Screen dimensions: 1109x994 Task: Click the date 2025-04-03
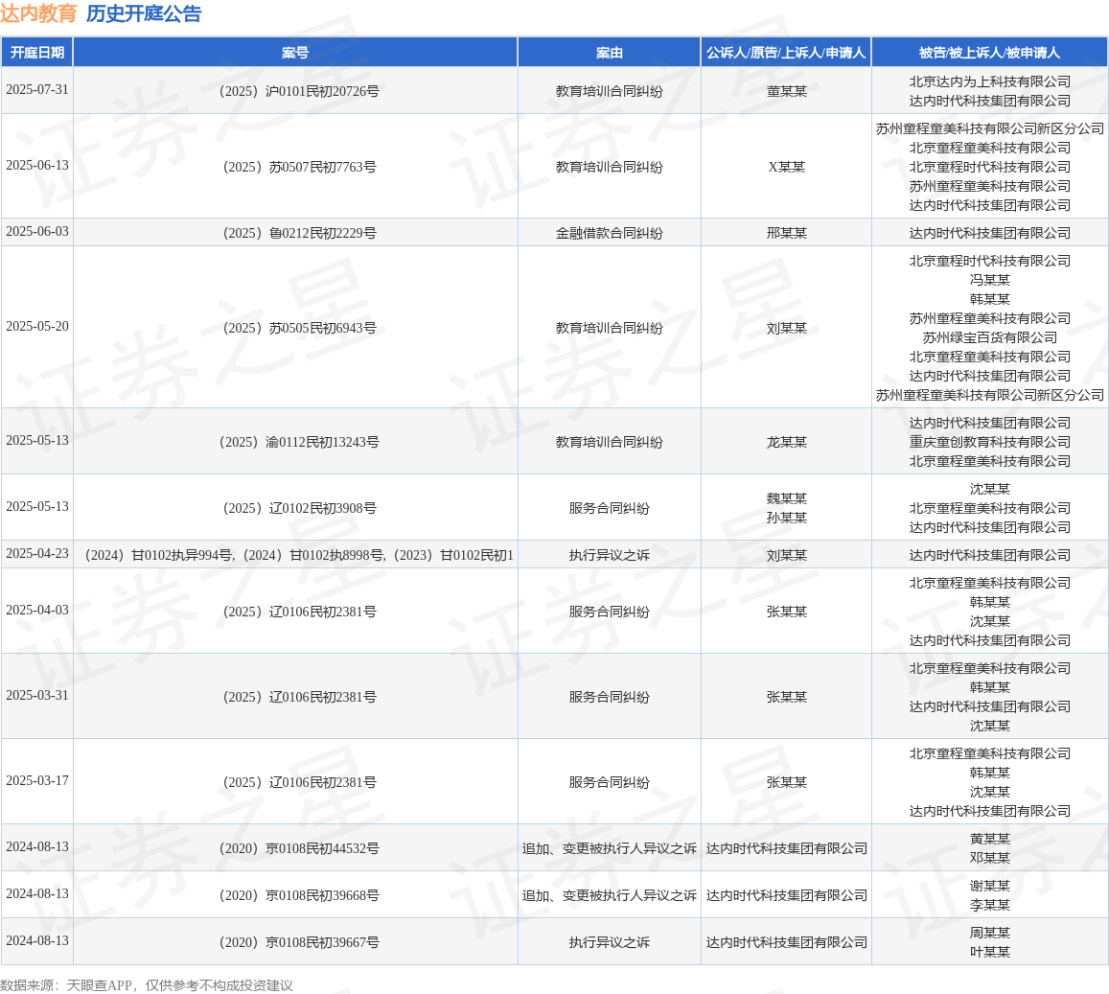pyautogui.click(x=37, y=610)
